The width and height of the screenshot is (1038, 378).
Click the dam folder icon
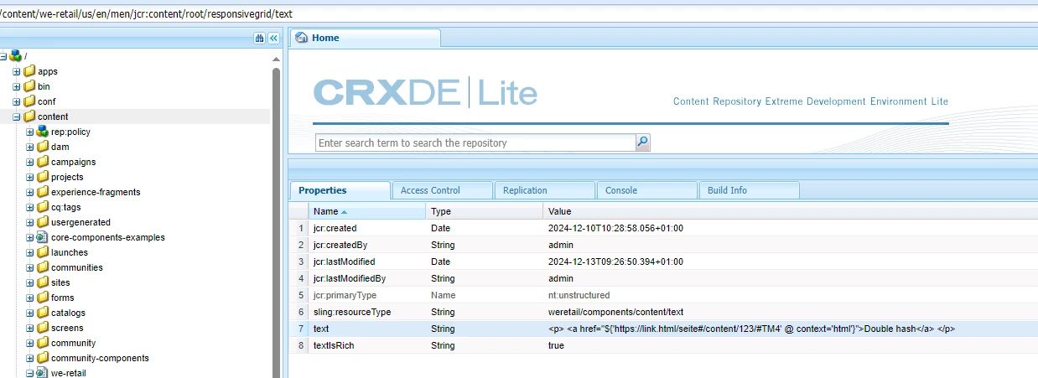pos(43,147)
